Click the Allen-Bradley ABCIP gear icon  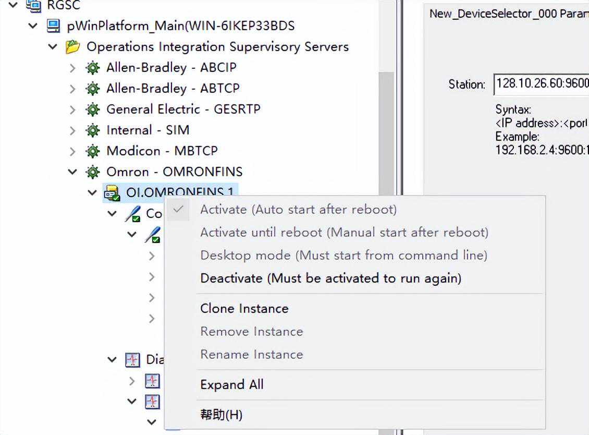[93, 68]
